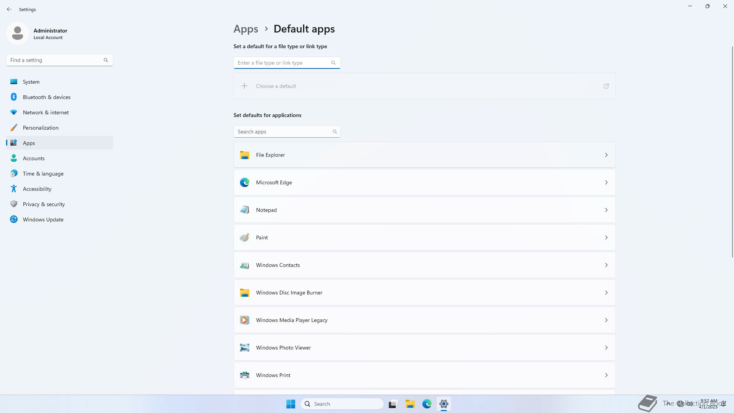Open Microsoft Edge defaults
This screenshot has width=734, height=413.
click(424, 182)
